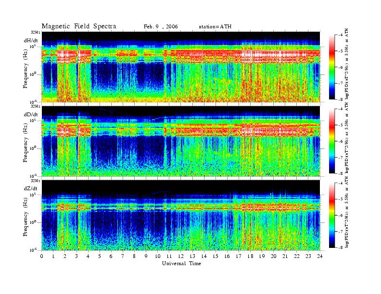
Task: Click the "12" tick on Universal Time axis
Action: click(181, 256)
